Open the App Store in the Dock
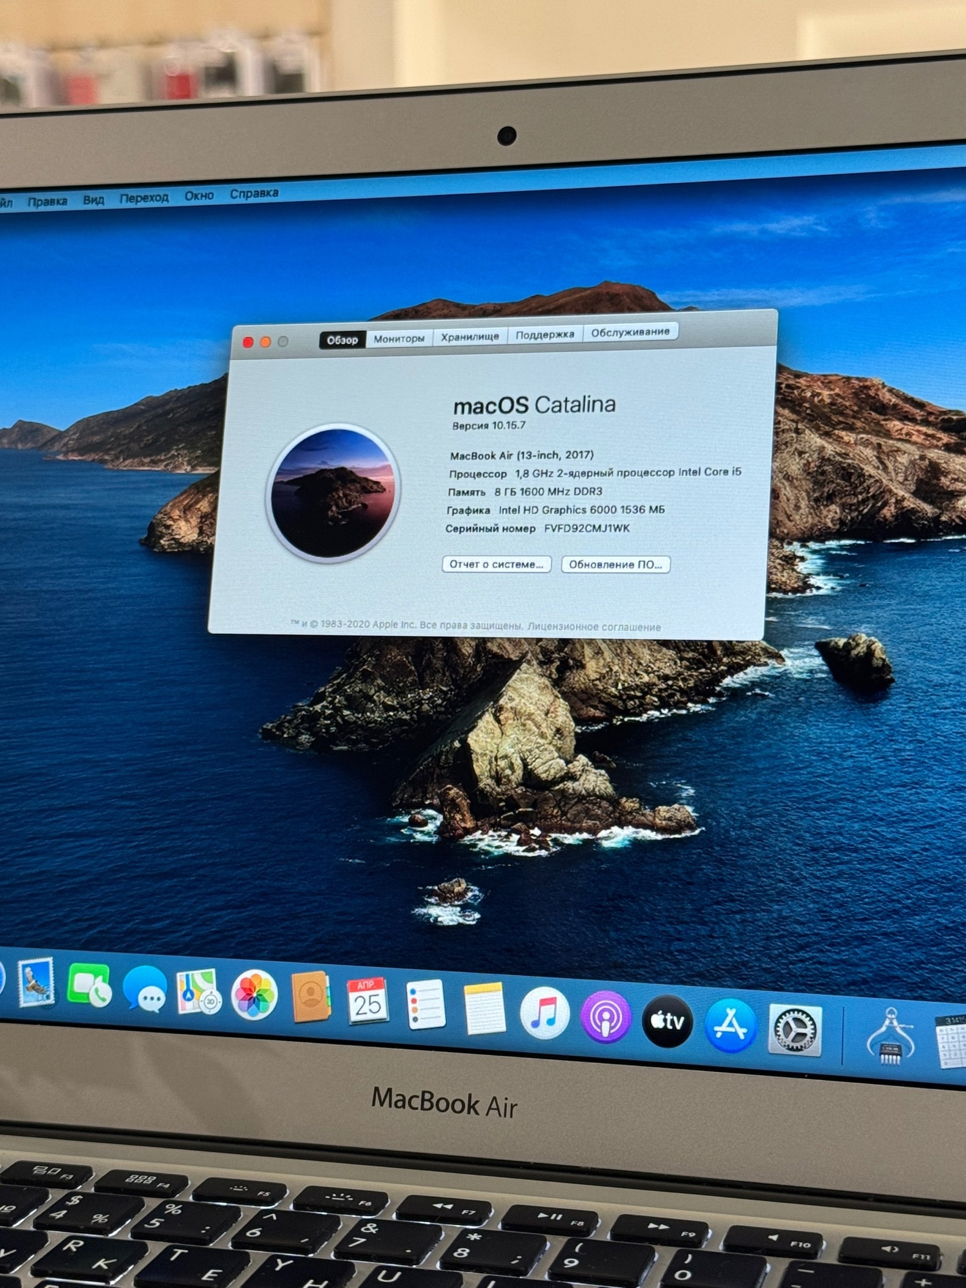The height and width of the screenshot is (1288, 966). point(730,1026)
